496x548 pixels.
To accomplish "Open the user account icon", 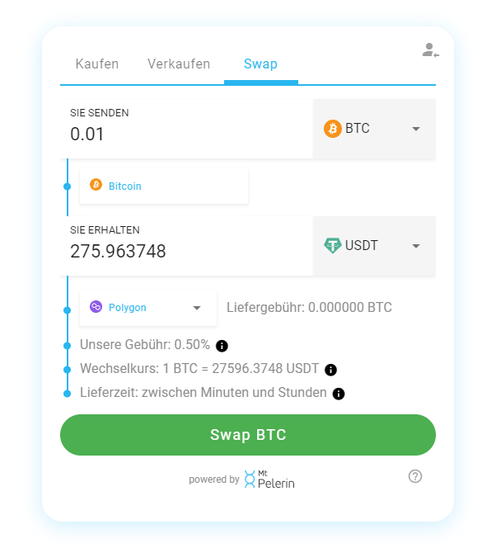I will coord(430,50).
